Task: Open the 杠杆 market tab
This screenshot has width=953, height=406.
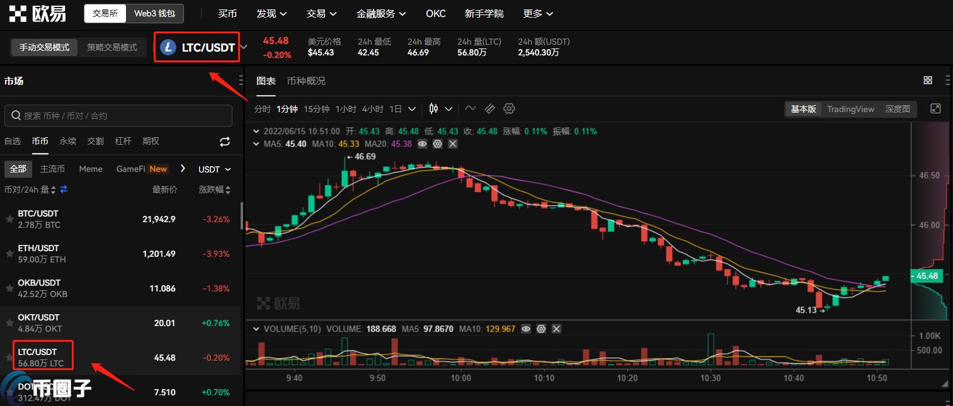Action: click(123, 142)
